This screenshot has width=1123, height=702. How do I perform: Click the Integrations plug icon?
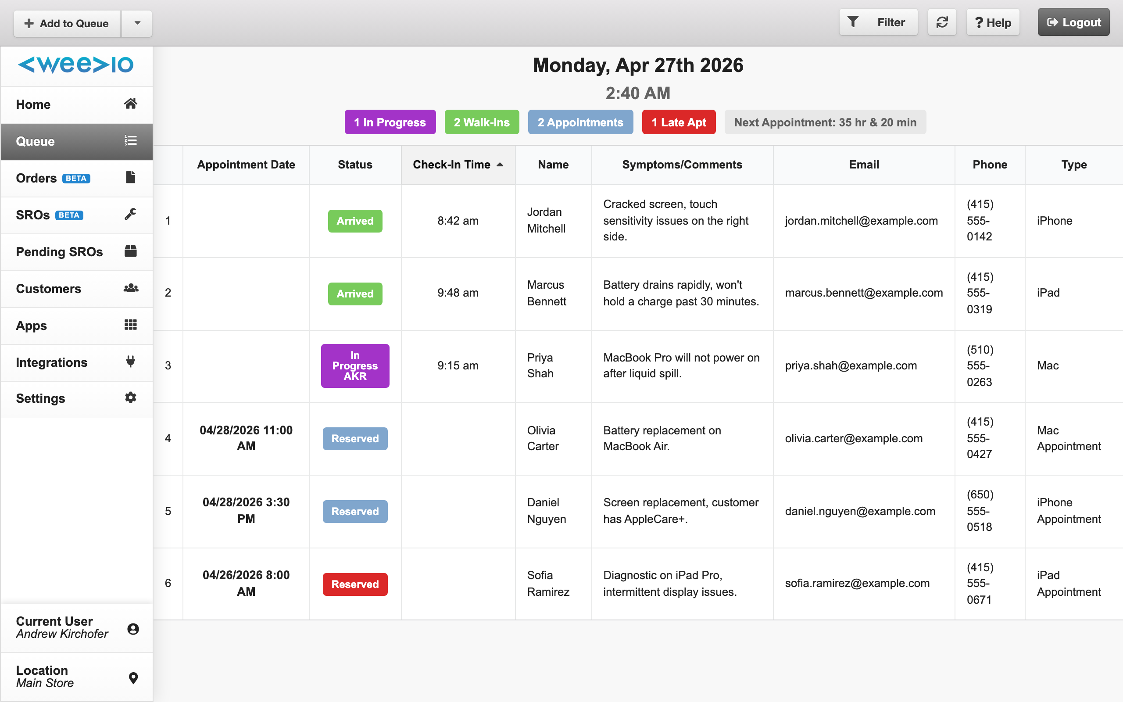(x=130, y=361)
